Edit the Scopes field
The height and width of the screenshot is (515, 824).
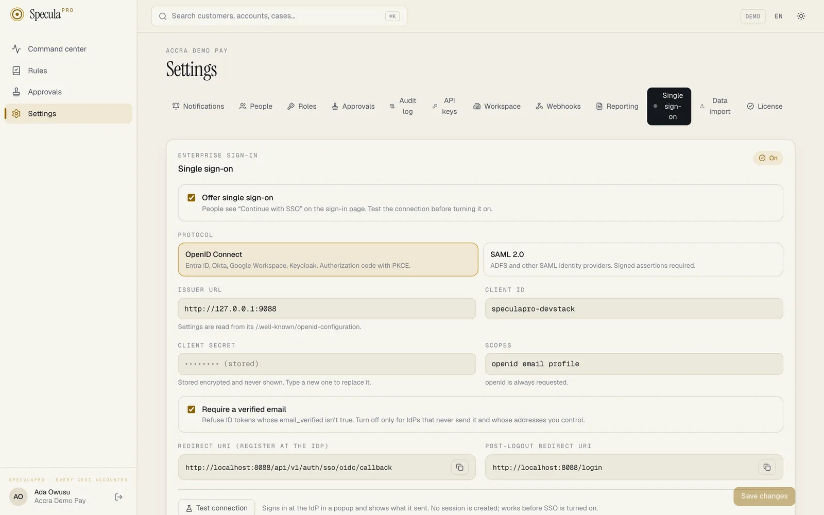[634, 364]
